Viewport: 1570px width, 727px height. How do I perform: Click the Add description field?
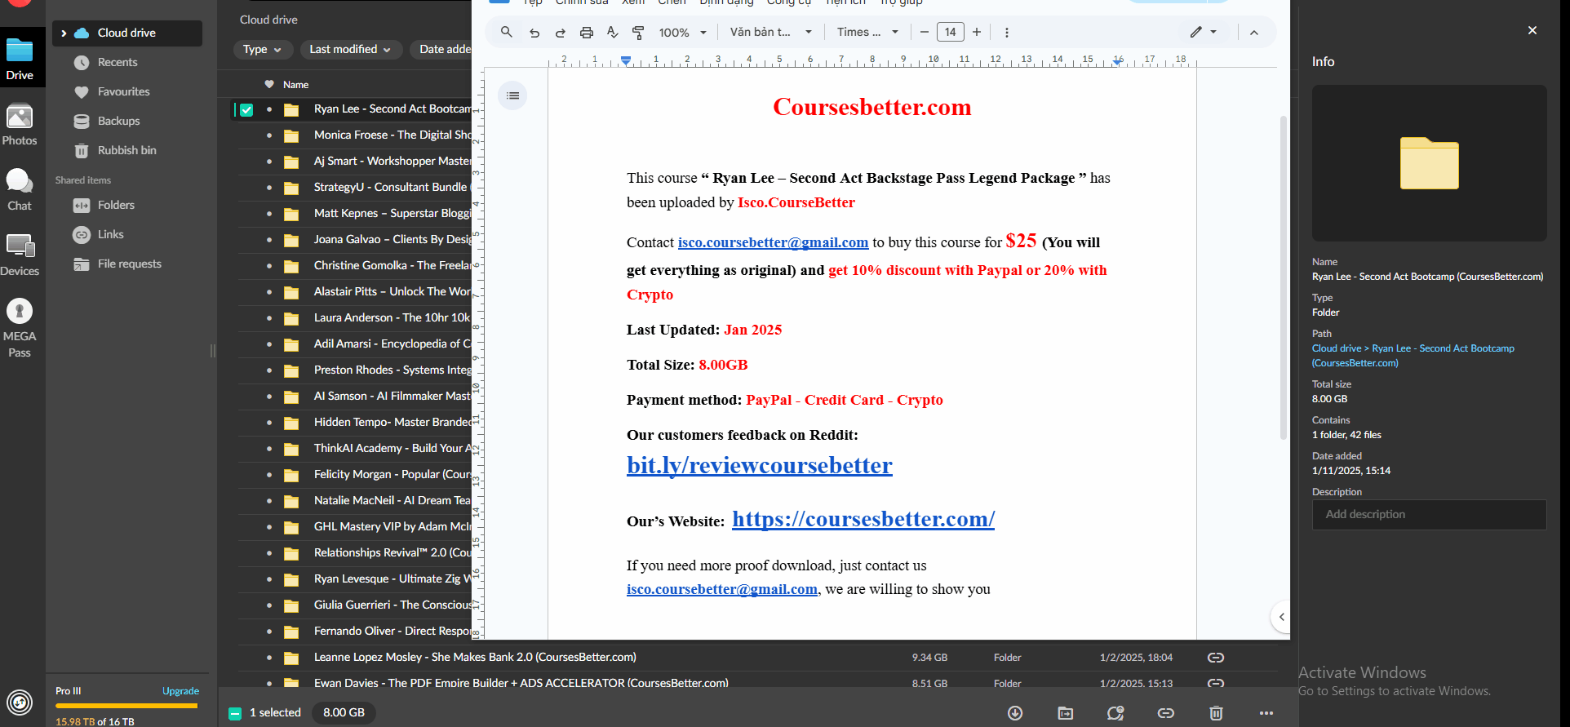[1429, 515]
